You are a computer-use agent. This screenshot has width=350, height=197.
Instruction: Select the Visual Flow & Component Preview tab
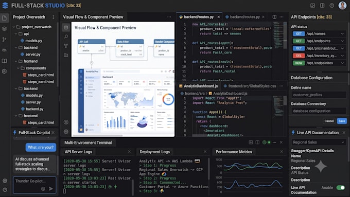(x=93, y=17)
